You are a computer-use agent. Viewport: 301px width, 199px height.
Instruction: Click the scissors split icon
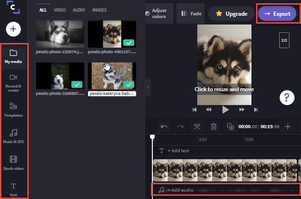tap(197, 126)
